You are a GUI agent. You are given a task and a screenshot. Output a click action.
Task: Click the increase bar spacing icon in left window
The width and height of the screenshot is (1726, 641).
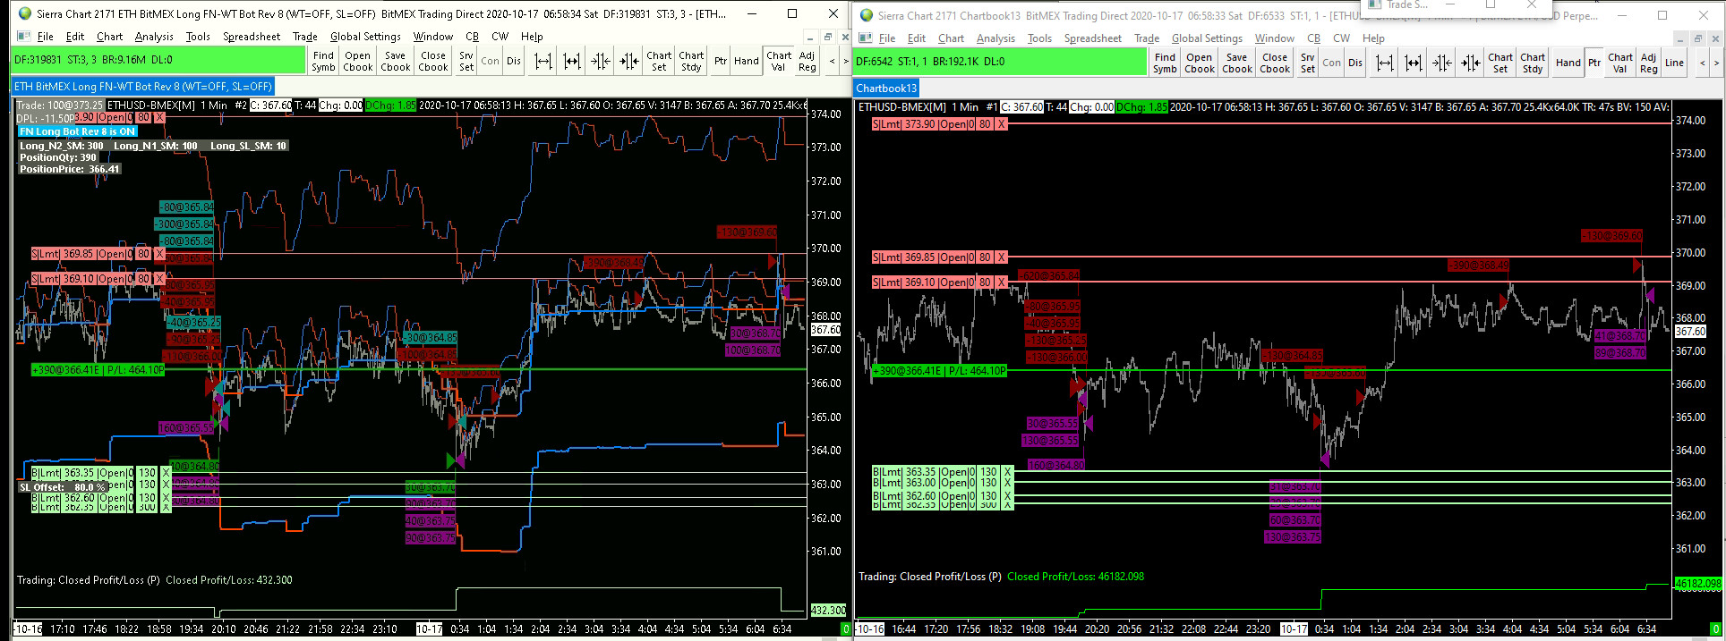click(x=543, y=61)
